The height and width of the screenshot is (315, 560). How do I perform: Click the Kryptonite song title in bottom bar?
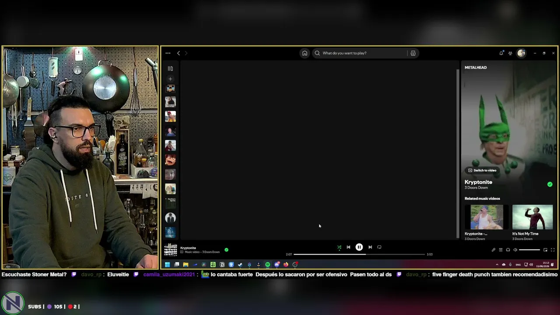188,248
